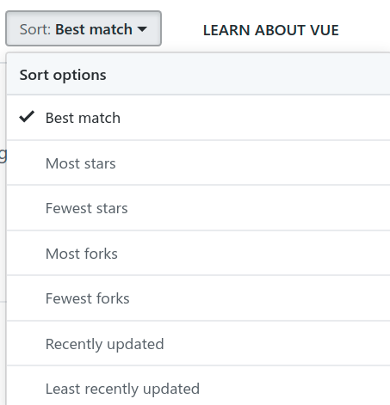
Task: Click blank area of Recently updated row
Action: 277,343
